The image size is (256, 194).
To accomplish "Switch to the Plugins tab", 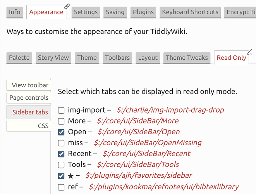I will point(143,12).
